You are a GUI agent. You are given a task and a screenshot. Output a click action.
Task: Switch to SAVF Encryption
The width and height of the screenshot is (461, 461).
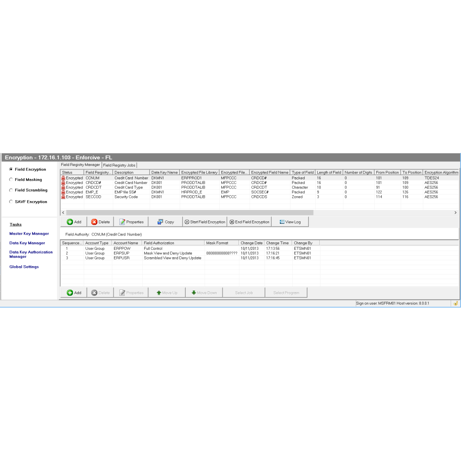(11, 202)
